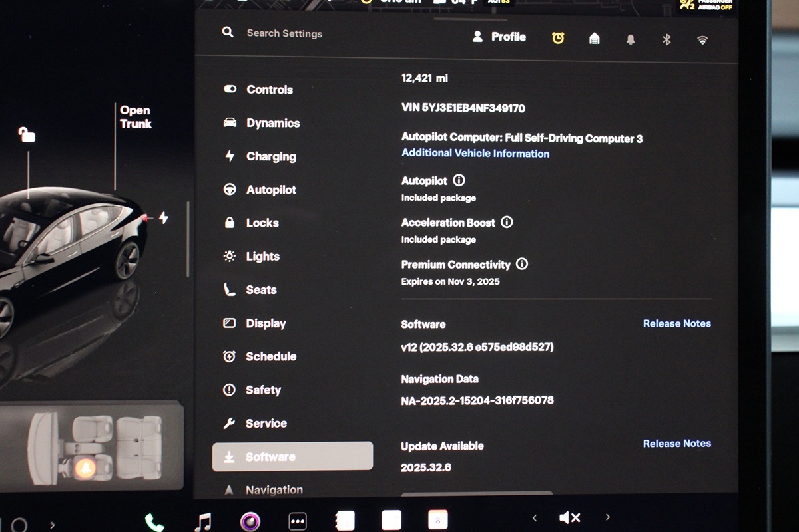
Task: Open the three-dot app launcher
Action: point(297,521)
